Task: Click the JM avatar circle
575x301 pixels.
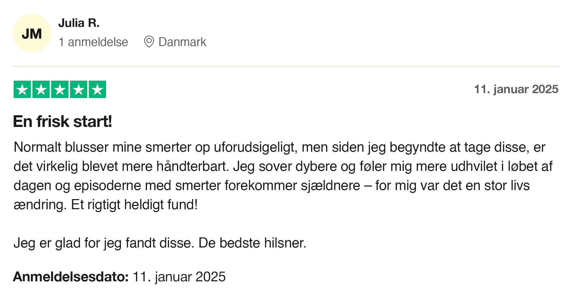Action: (32, 33)
